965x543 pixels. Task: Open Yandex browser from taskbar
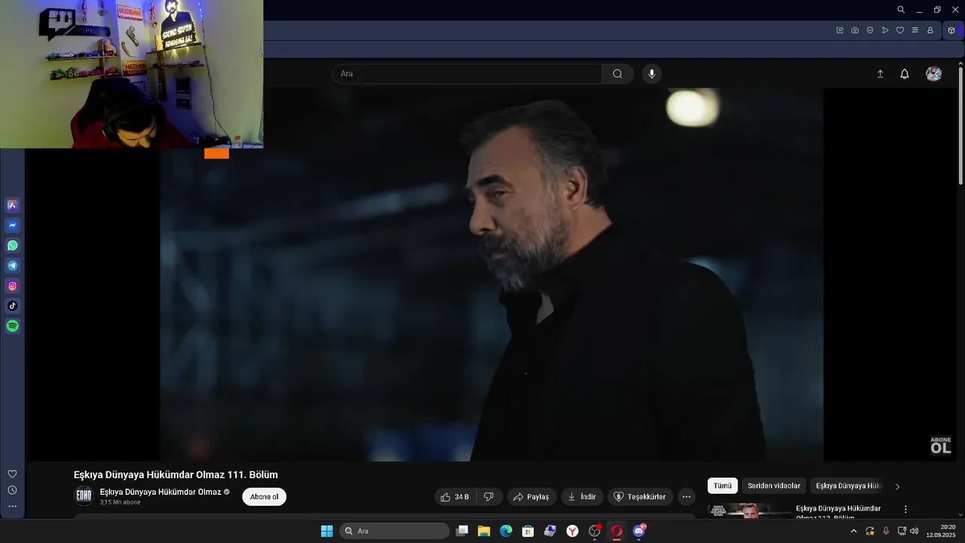click(x=573, y=531)
